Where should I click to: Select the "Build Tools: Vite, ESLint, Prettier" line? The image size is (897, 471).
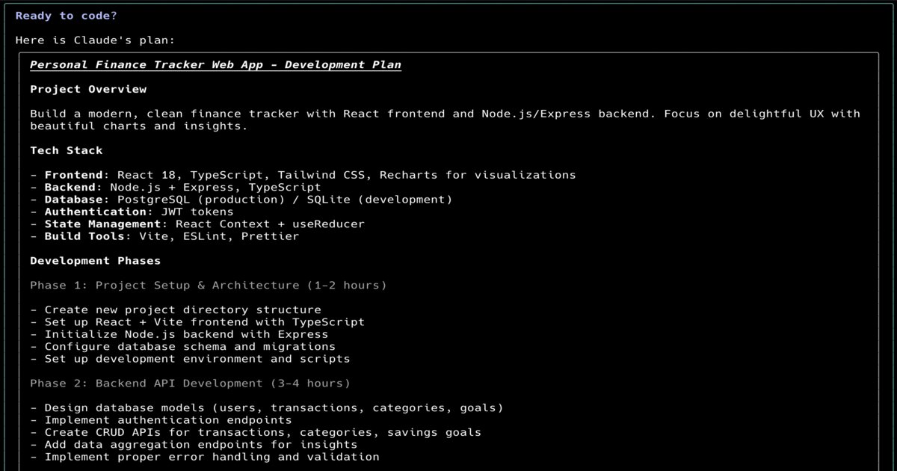point(164,236)
